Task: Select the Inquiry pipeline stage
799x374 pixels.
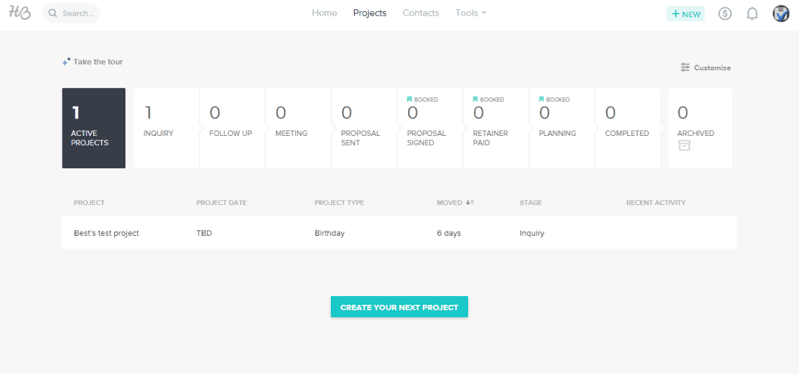Action: 166,128
